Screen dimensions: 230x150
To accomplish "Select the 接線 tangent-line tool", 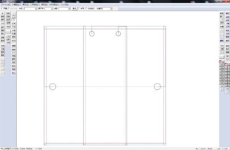I will coord(3,16).
